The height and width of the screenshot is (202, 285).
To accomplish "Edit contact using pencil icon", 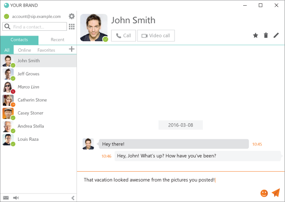I will coord(276,36).
